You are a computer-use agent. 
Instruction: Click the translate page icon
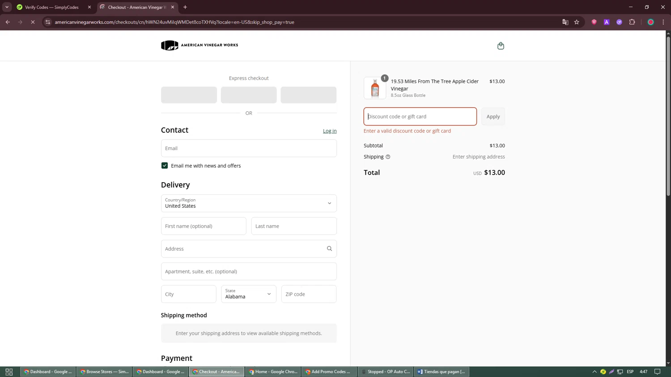565,22
